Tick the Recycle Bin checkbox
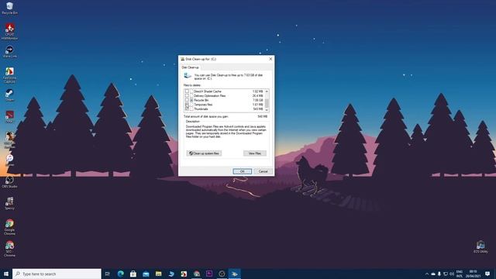Viewport: 496px width, 279px height. tap(187, 100)
